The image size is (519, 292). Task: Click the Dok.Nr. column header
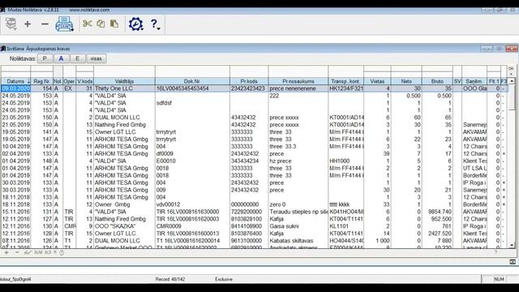click(192, 81)
